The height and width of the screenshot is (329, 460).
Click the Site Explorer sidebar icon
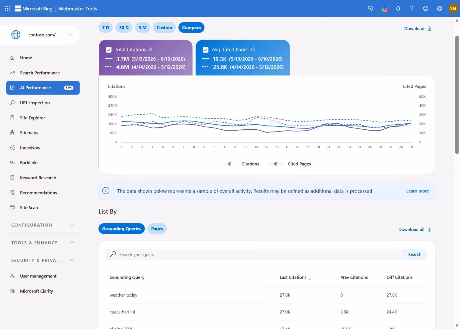(x=12, y=118)
